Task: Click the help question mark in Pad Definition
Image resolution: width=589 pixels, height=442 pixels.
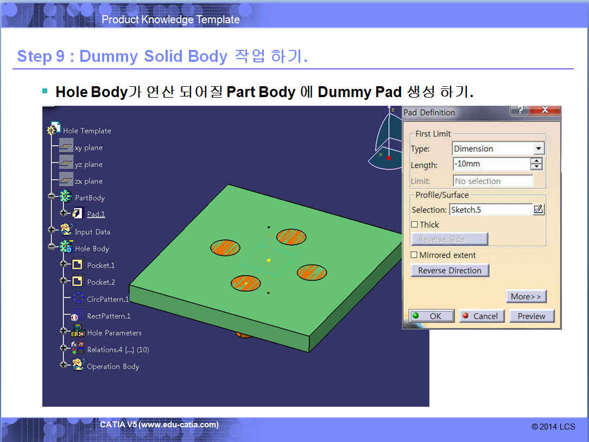Action: 520,110
